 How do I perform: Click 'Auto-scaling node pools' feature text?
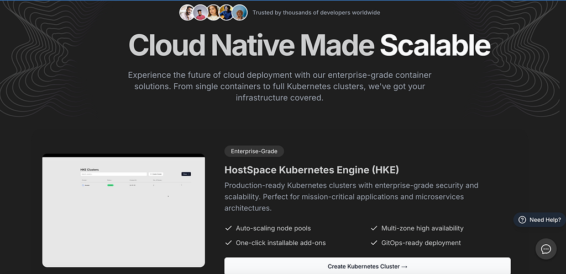(273, 228)
